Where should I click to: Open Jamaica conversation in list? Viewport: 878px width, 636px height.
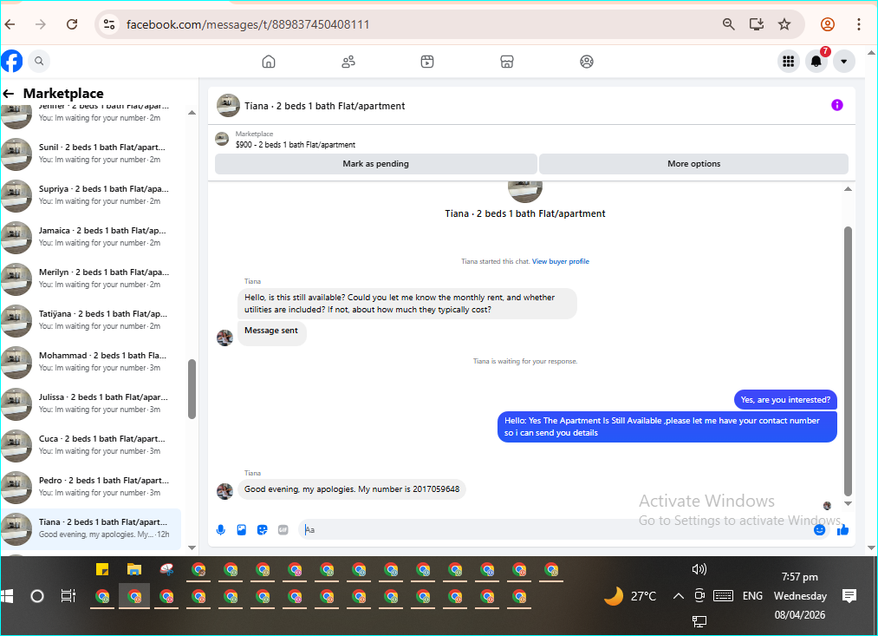tap(91, 237)
